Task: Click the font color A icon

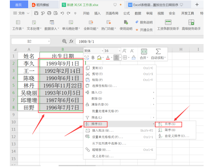Action: pyautogui.click(x=108, y=57)
